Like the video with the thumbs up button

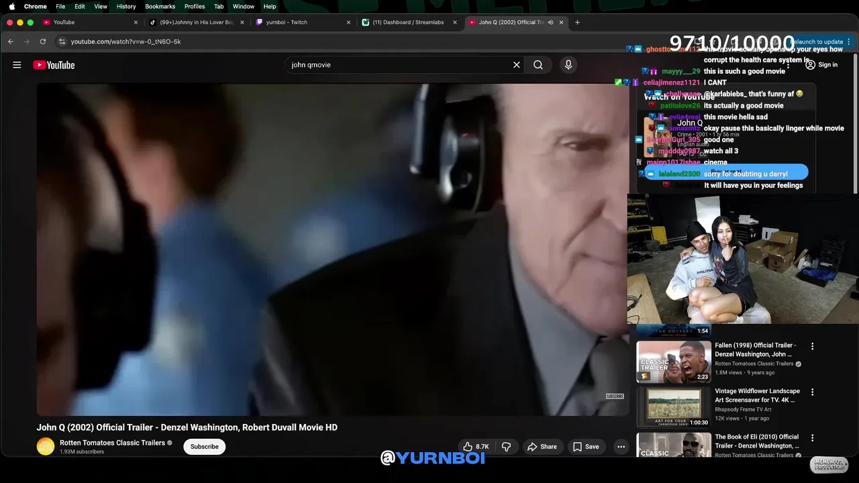pos(476,447)
